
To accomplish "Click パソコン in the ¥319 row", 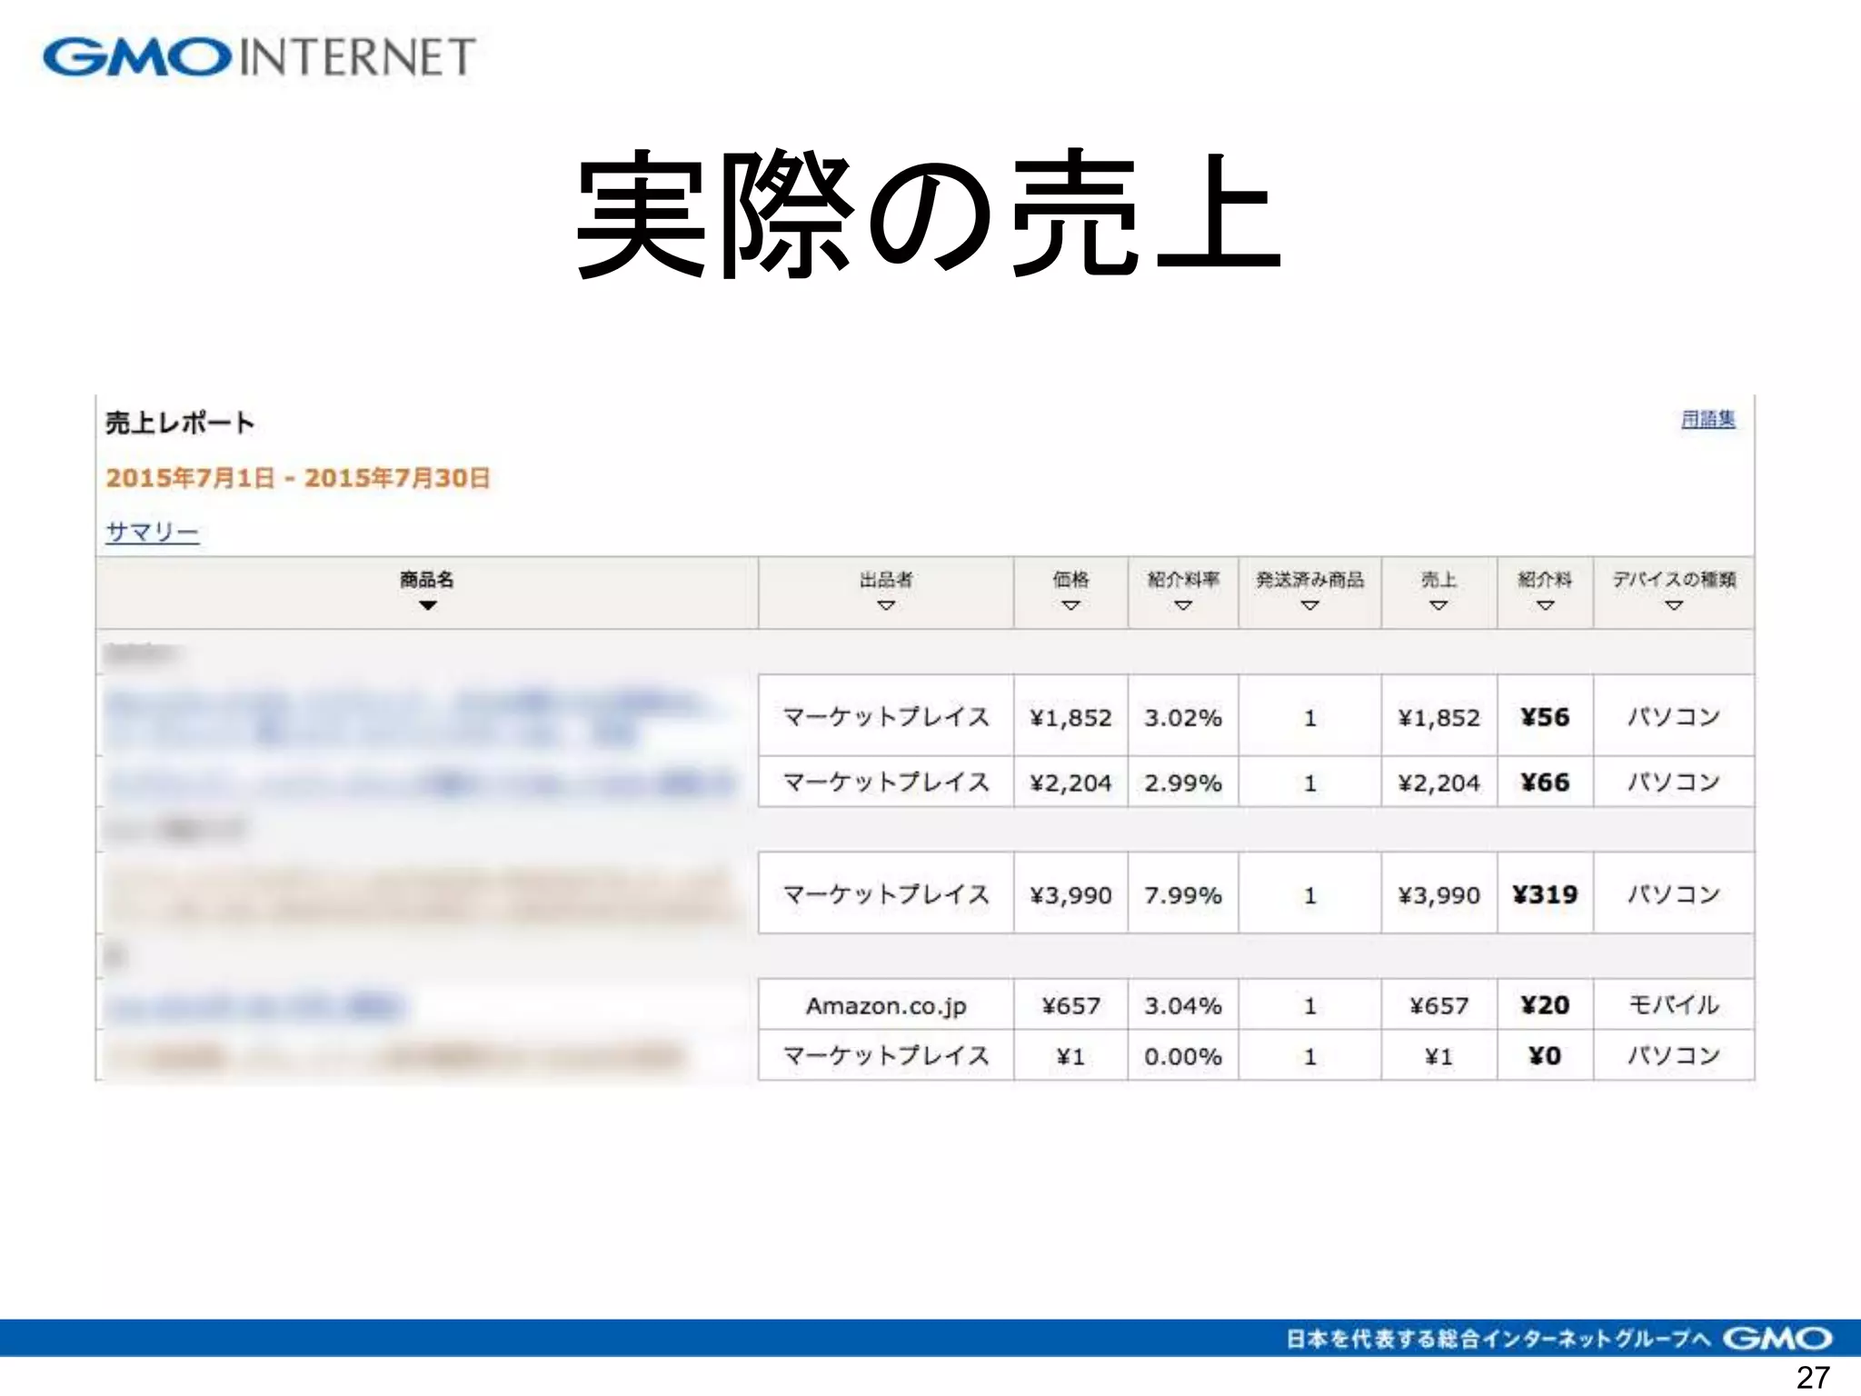I will [1674, 894].
